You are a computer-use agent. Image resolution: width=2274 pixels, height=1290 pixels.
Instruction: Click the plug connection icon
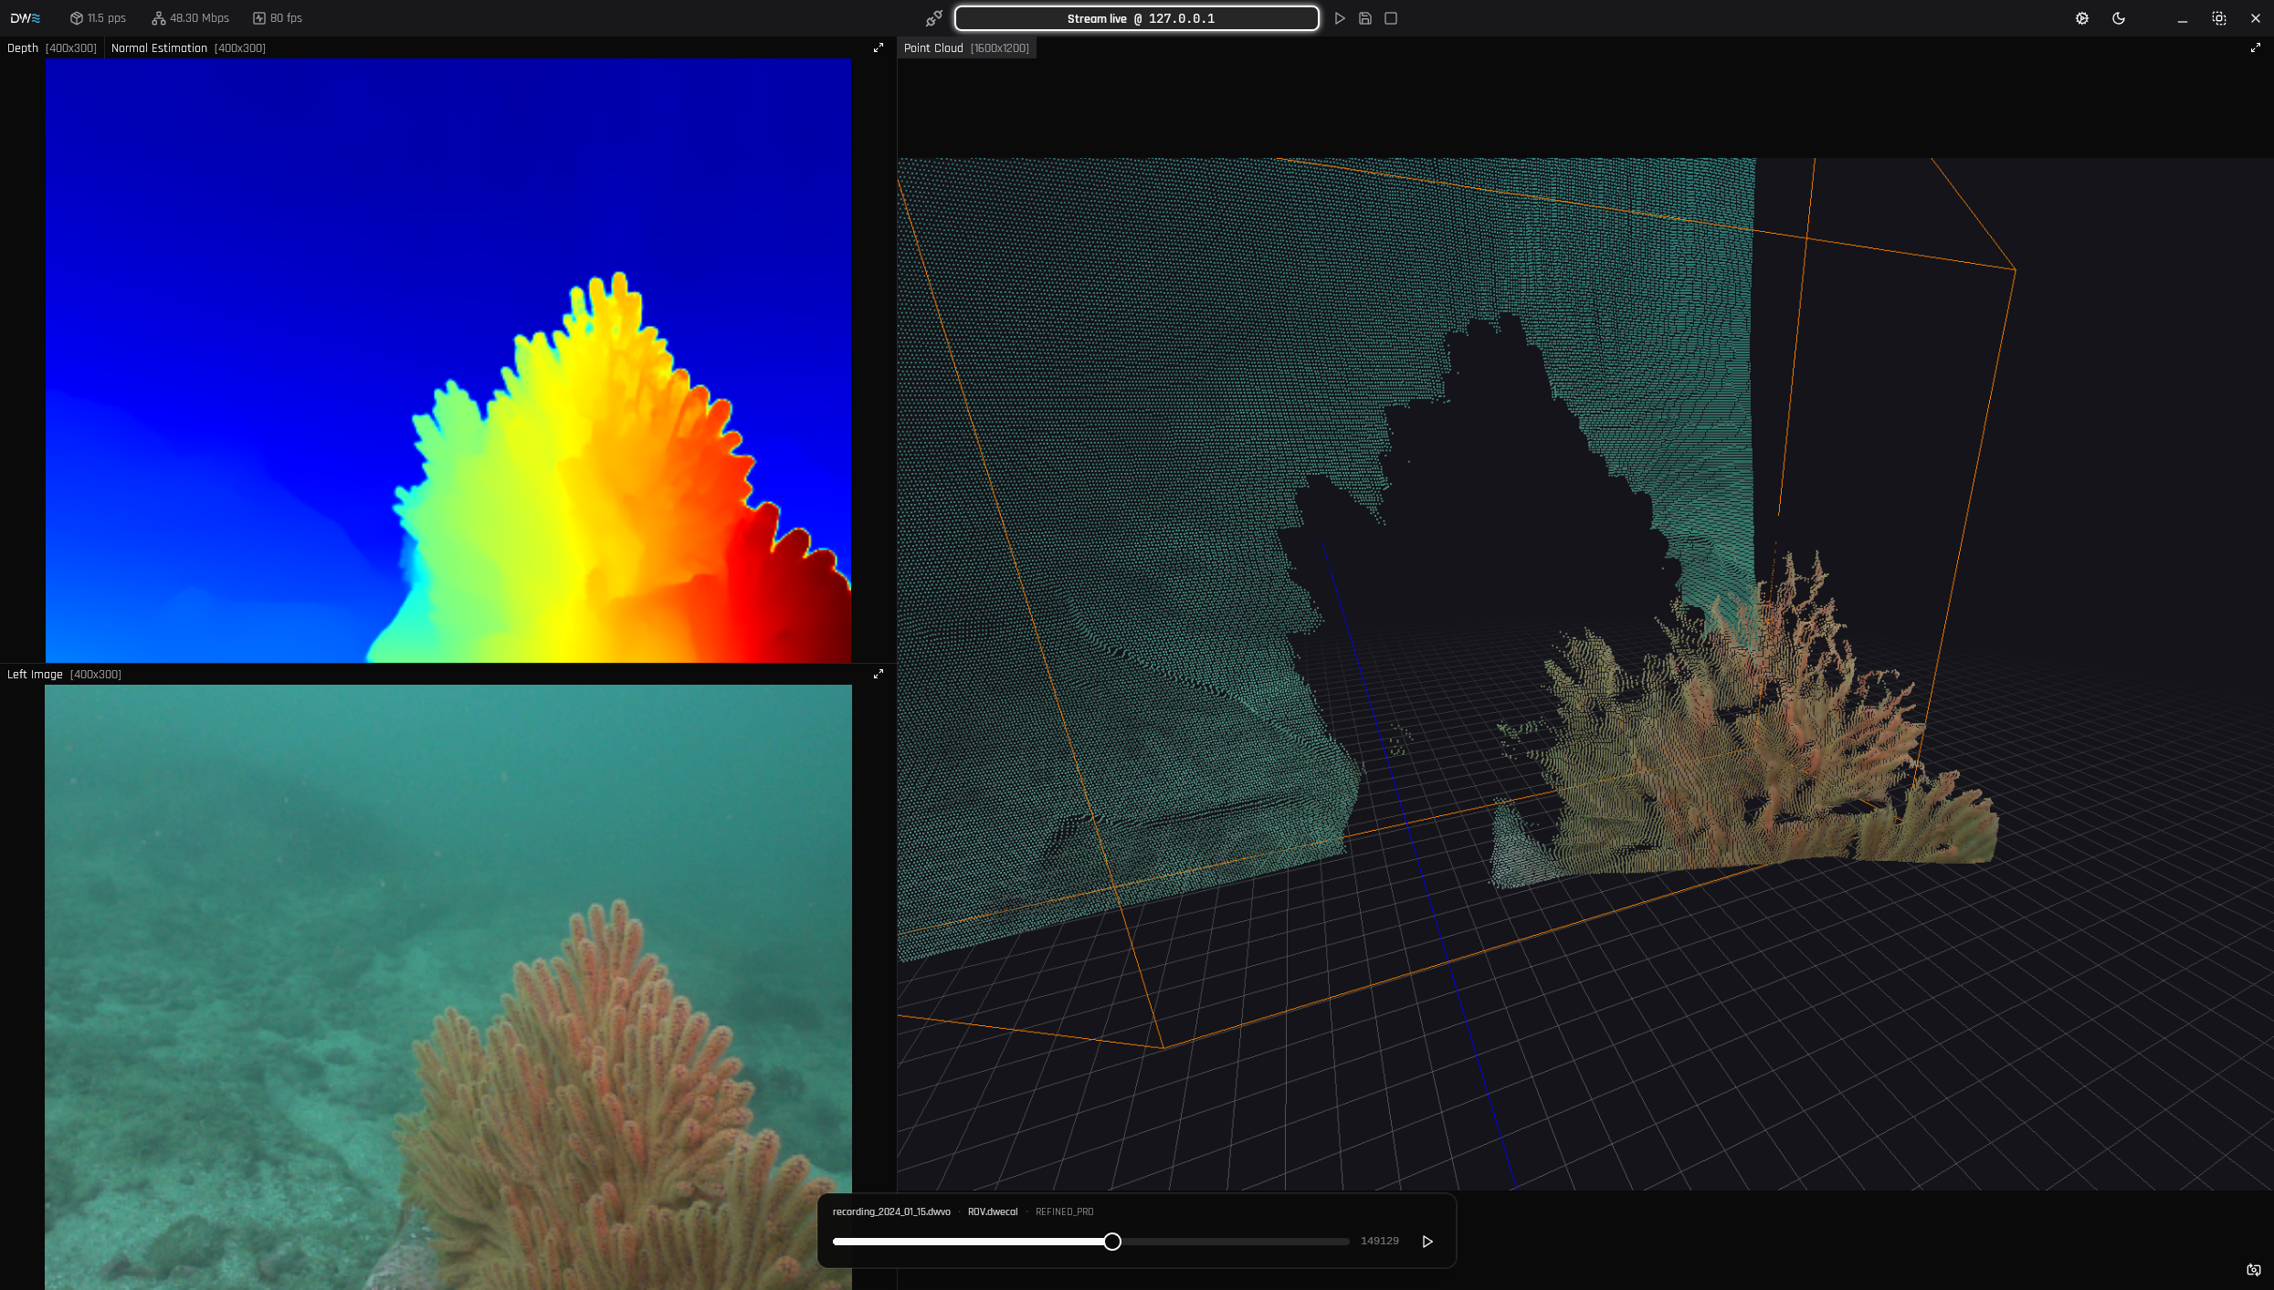click(933, 18)
